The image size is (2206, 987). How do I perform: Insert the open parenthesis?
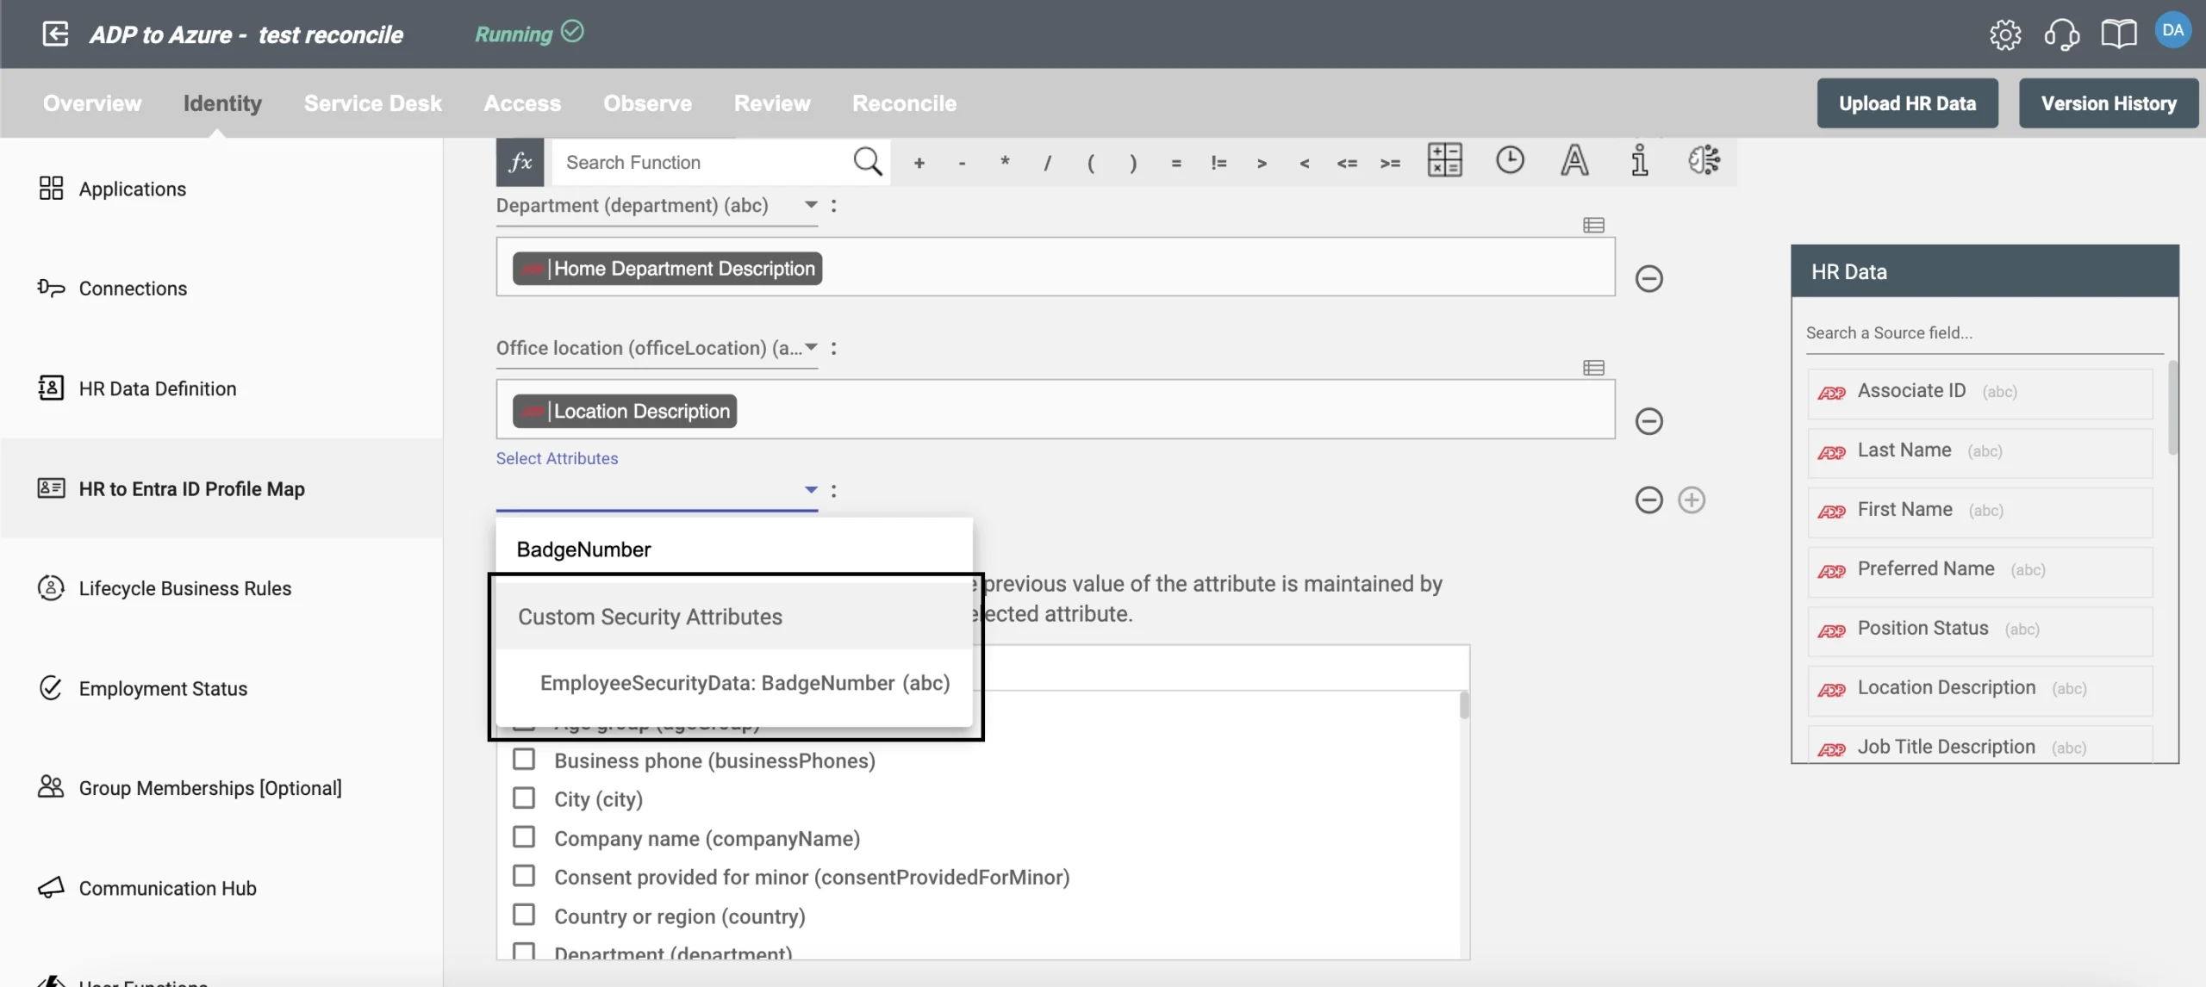click(1090, 163)
